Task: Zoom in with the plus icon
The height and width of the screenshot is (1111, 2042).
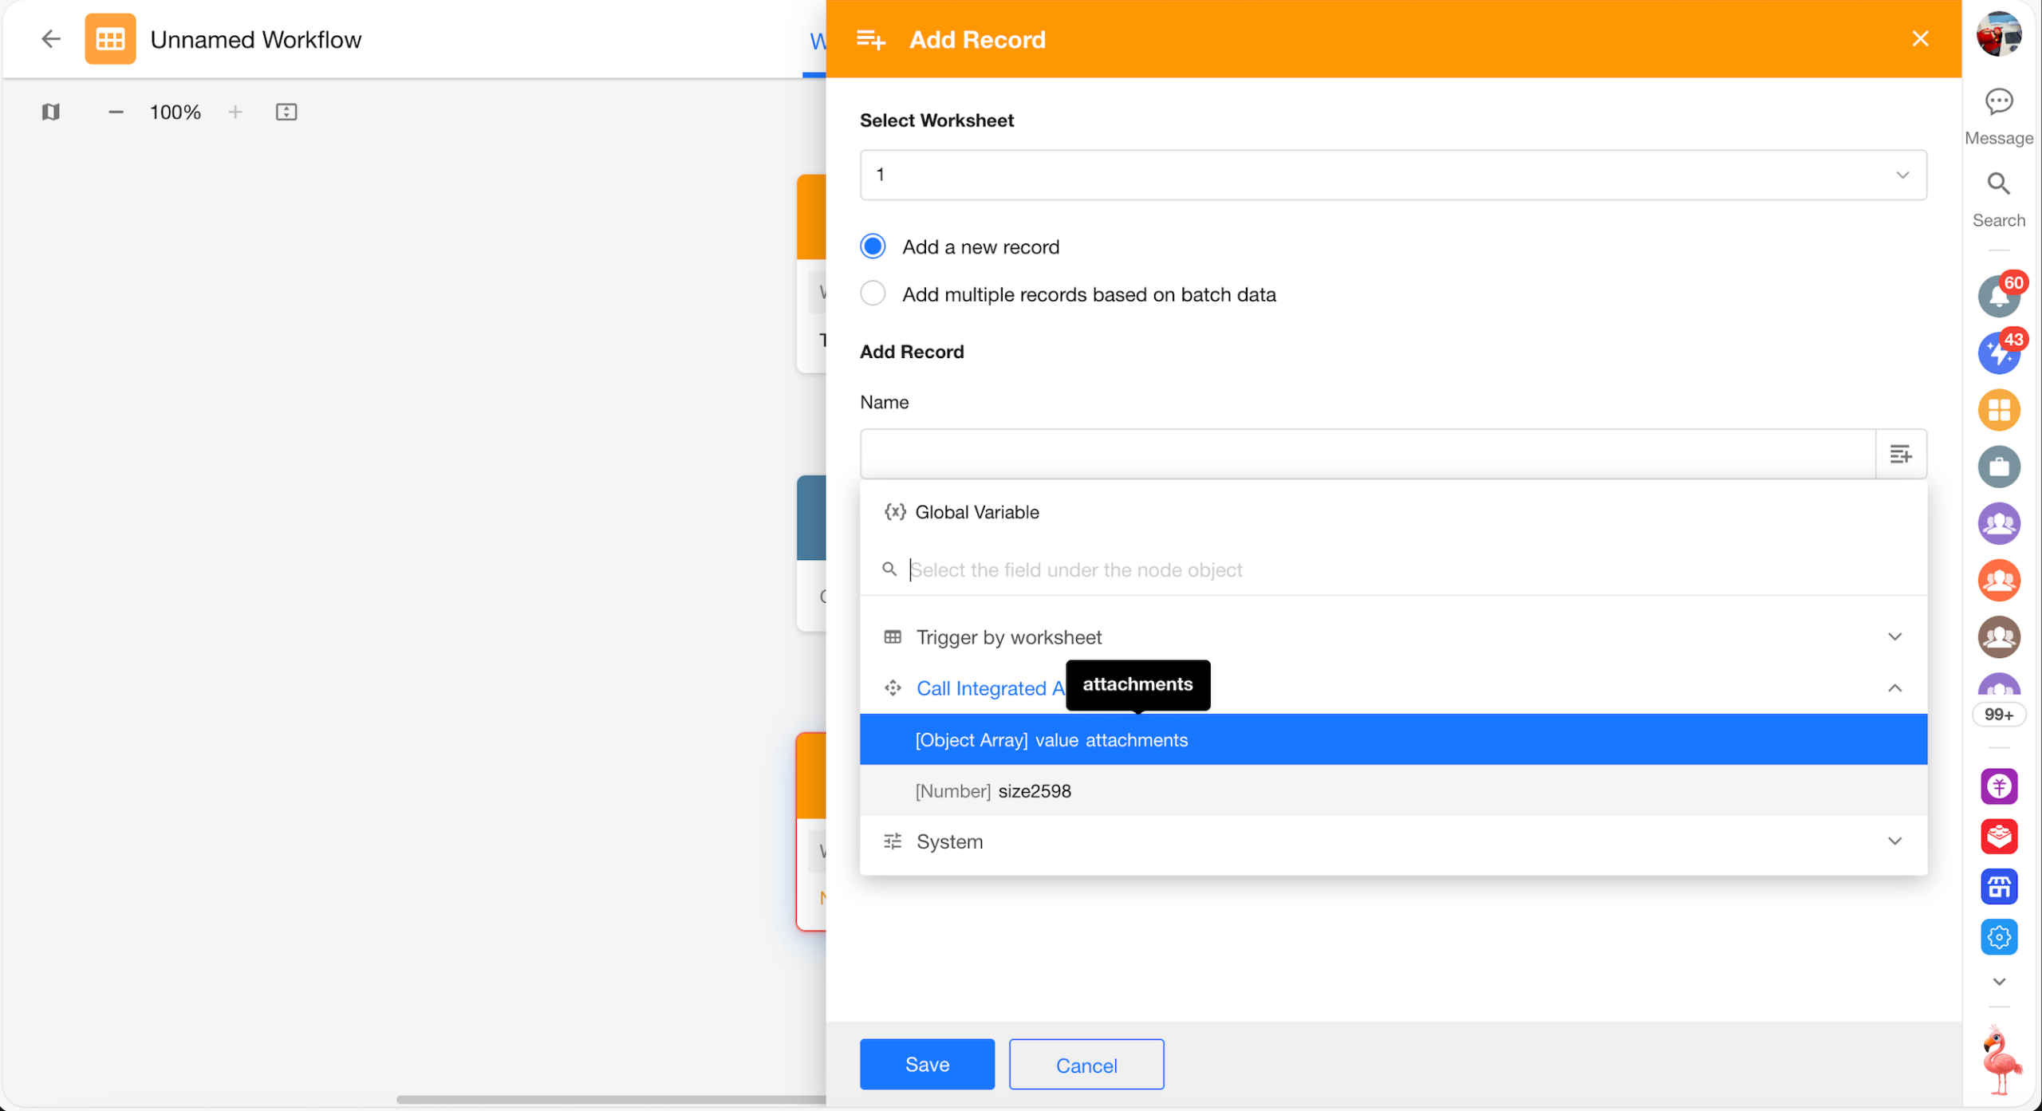Action: click(235, 112)
